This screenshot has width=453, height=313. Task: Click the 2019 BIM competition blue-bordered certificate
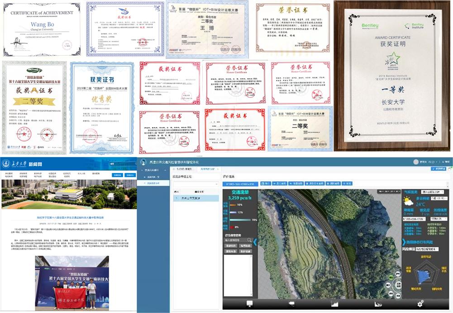[x=102, y=107]
